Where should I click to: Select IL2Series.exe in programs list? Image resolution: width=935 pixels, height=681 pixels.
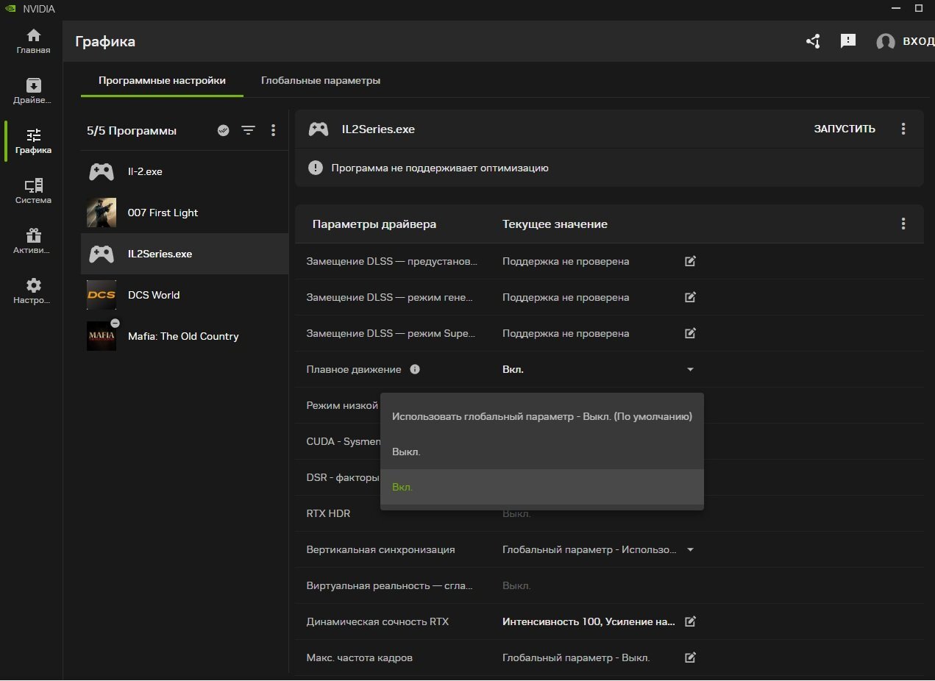click(x=185, y=254)
